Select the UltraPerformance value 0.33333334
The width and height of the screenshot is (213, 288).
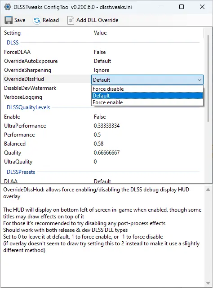107,126
